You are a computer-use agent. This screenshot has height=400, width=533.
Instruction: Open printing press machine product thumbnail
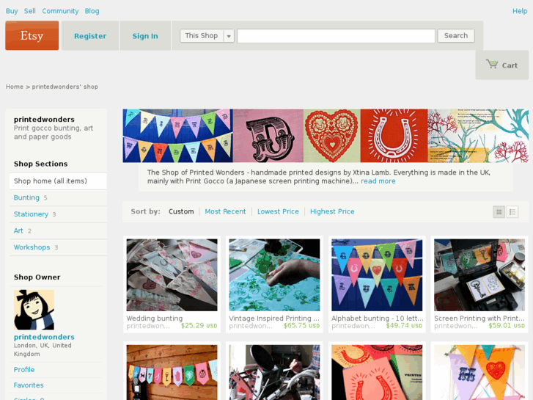click(274, 372)
